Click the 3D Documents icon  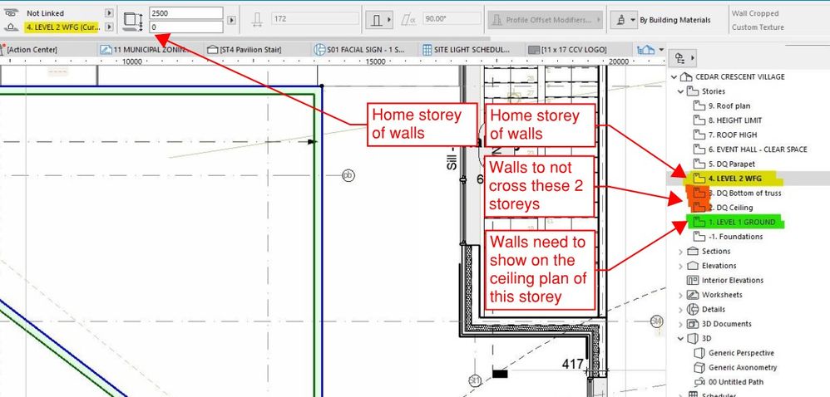pyautogui.click(x=693, y=324)
